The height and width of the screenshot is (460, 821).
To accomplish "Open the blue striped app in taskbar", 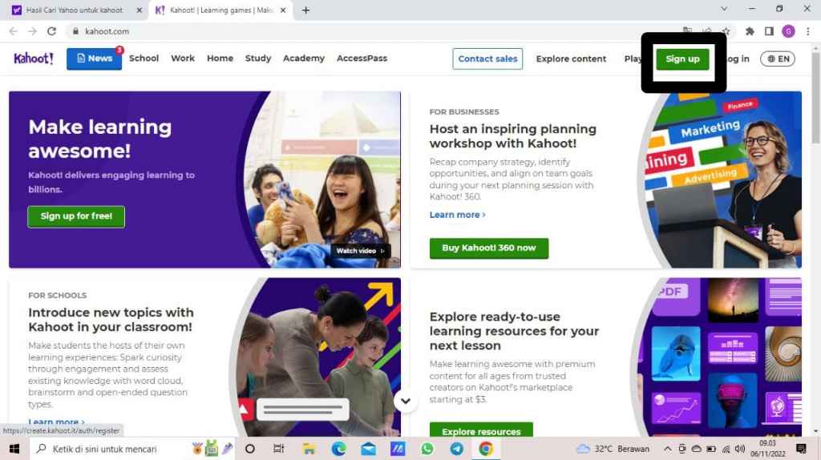I will 398,449.
